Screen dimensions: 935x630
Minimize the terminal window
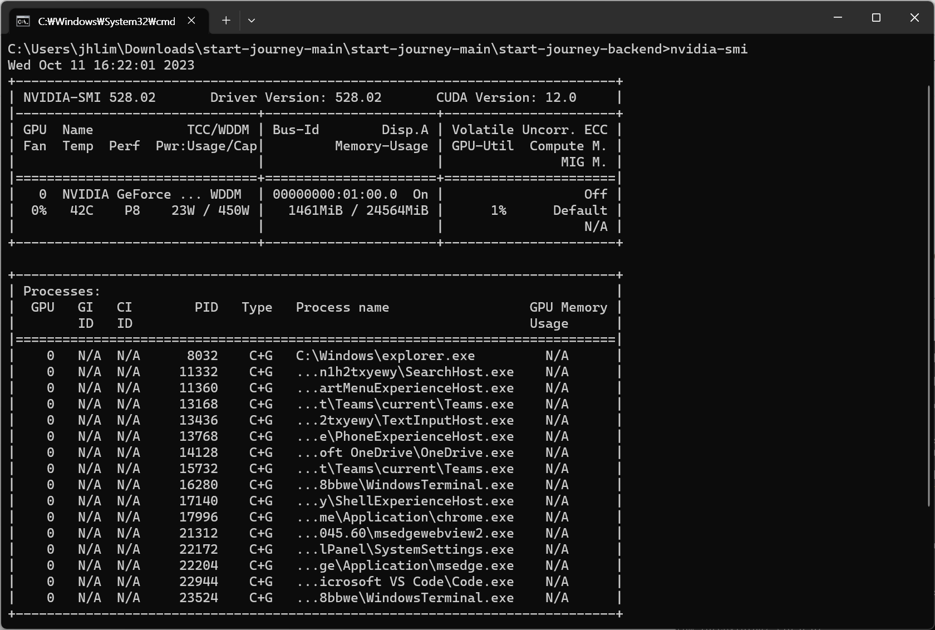[x=838, y=18]
